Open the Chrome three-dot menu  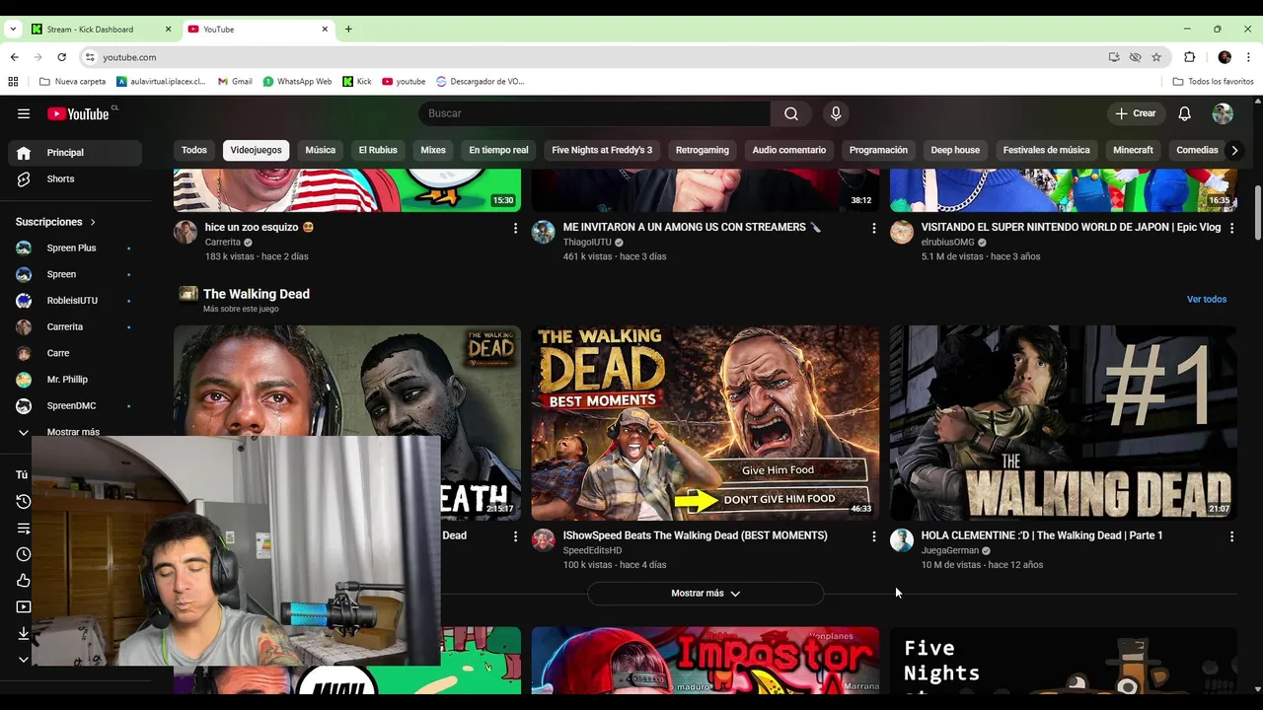(1249, 57)
